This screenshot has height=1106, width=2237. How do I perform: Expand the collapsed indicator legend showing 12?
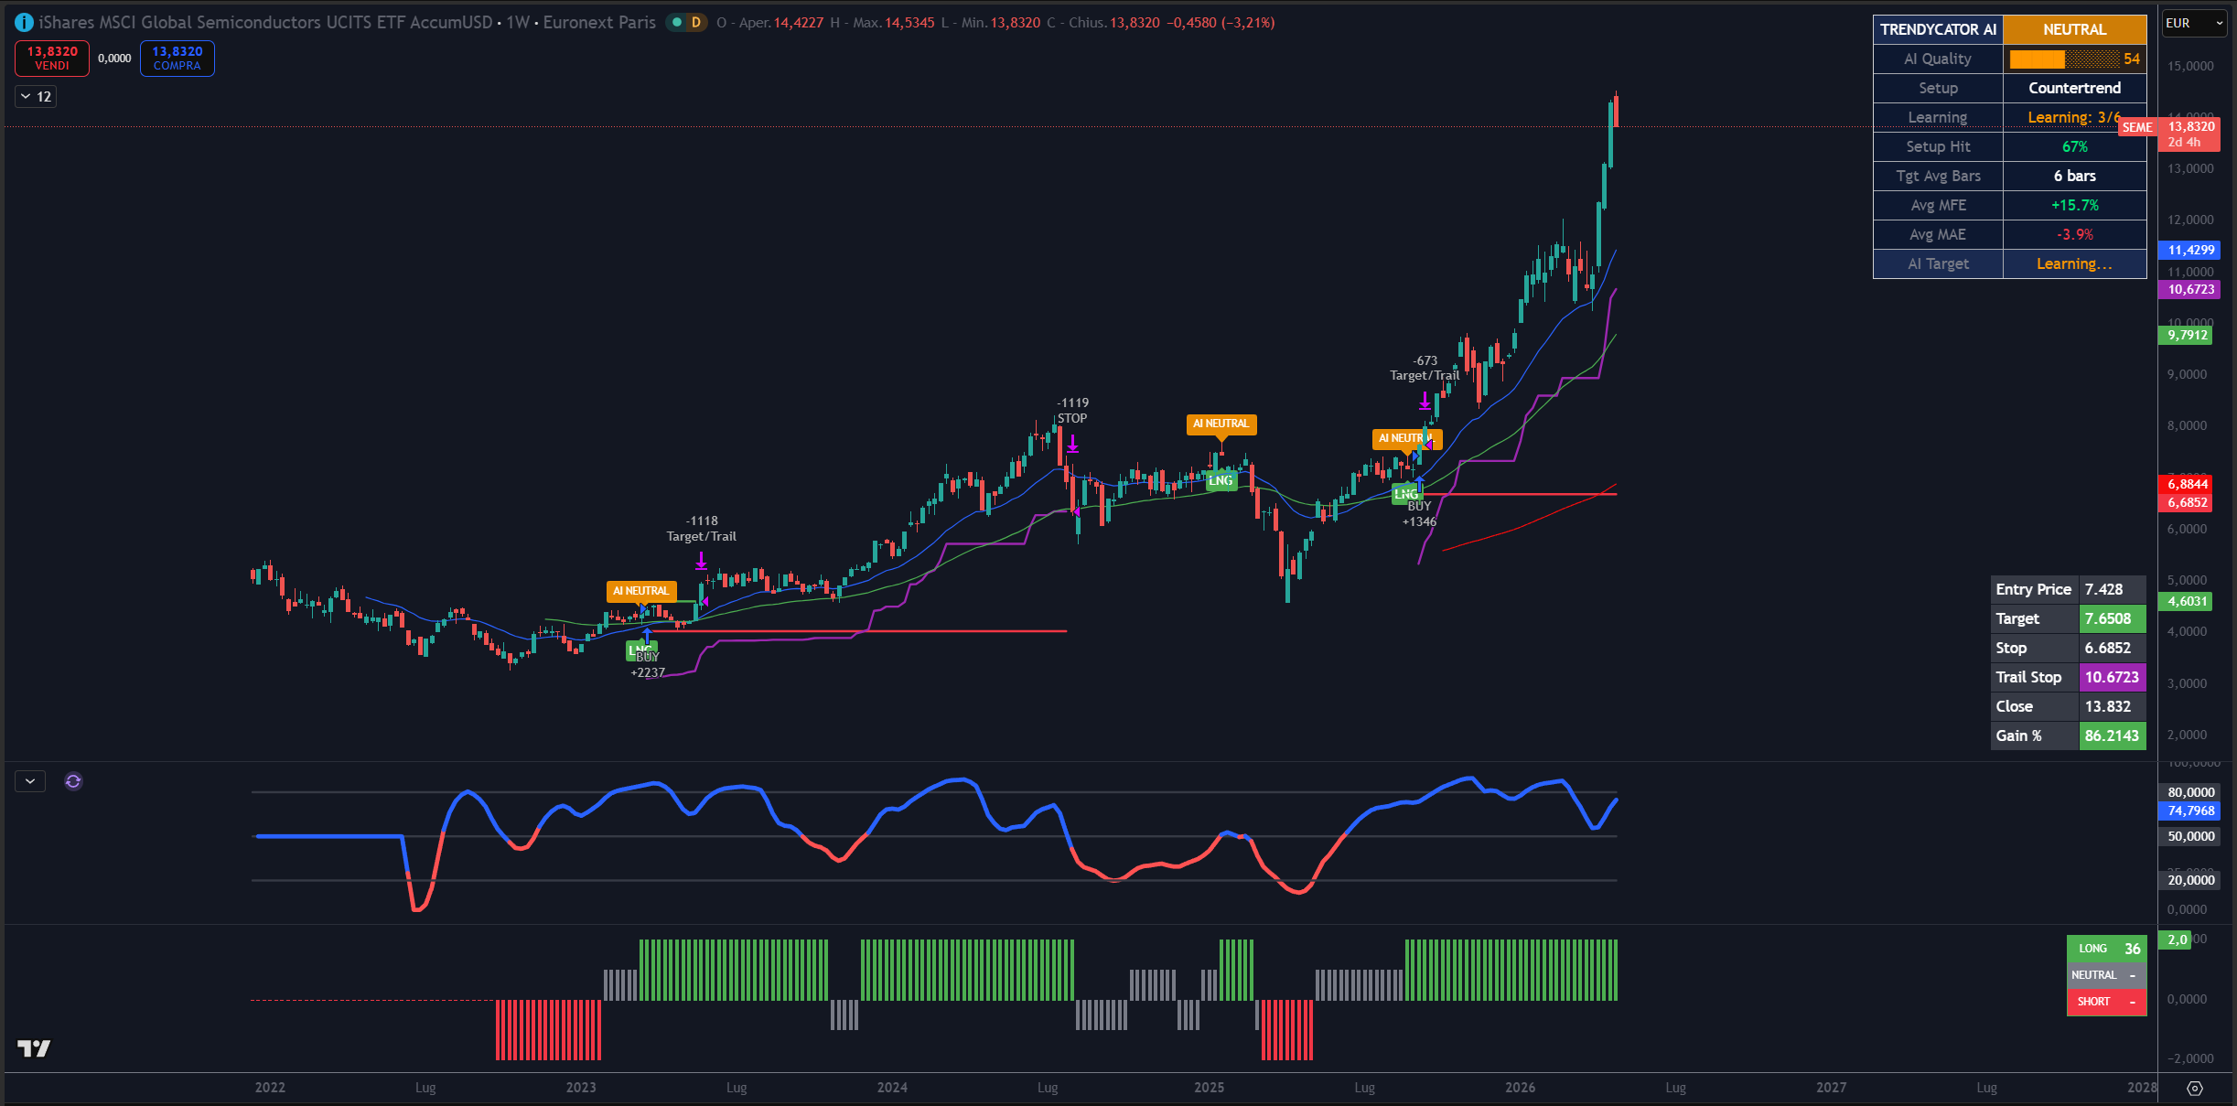click(x=36, y=97)
